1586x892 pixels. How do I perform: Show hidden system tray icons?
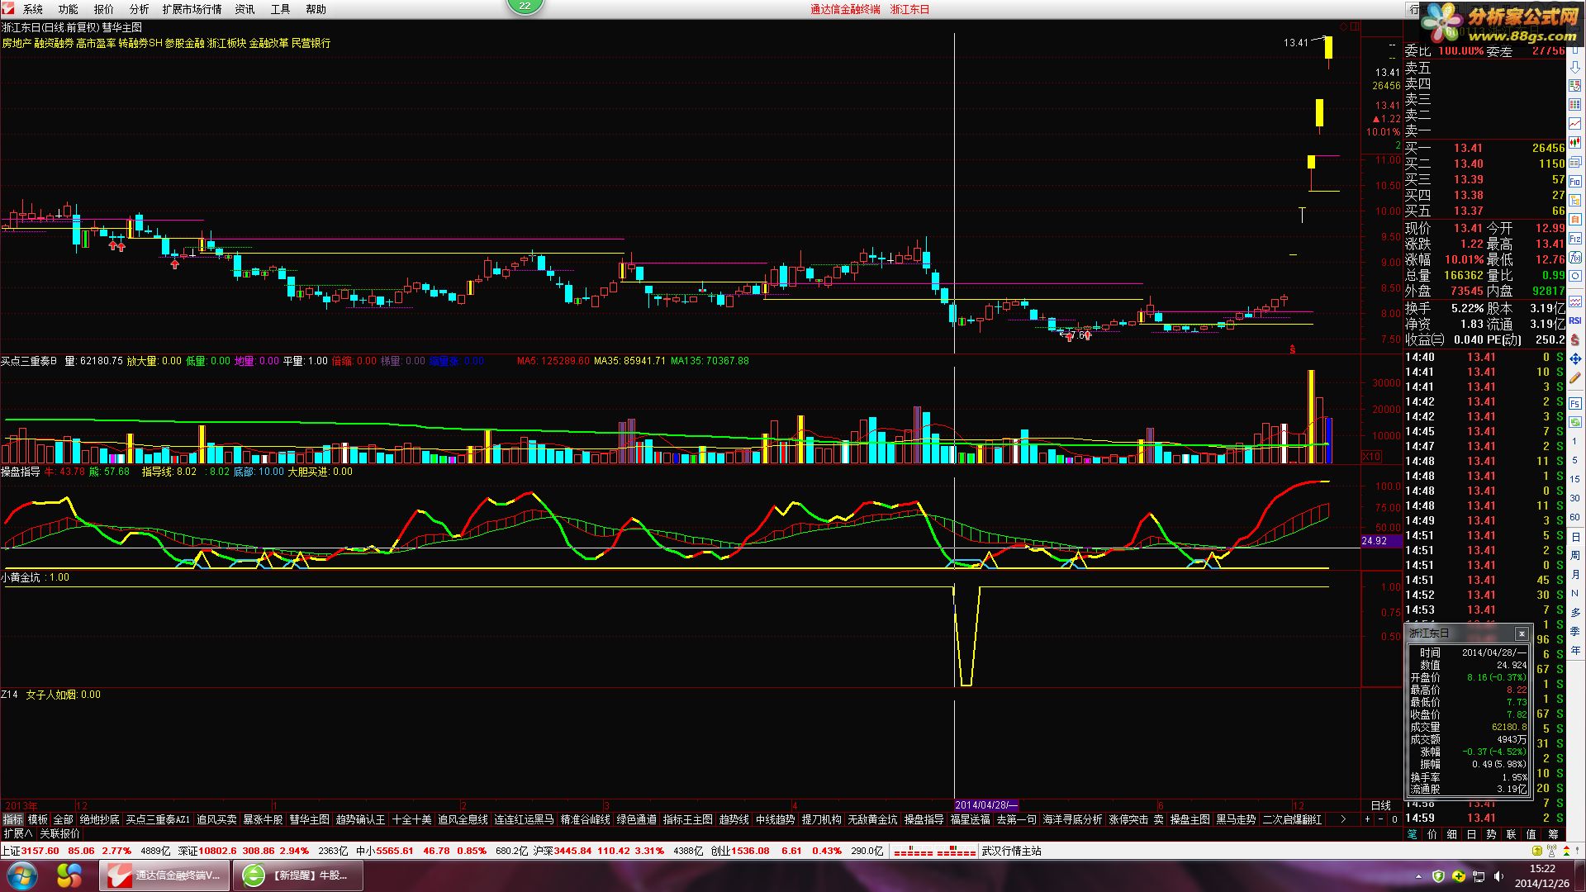tap(1419, 875)
